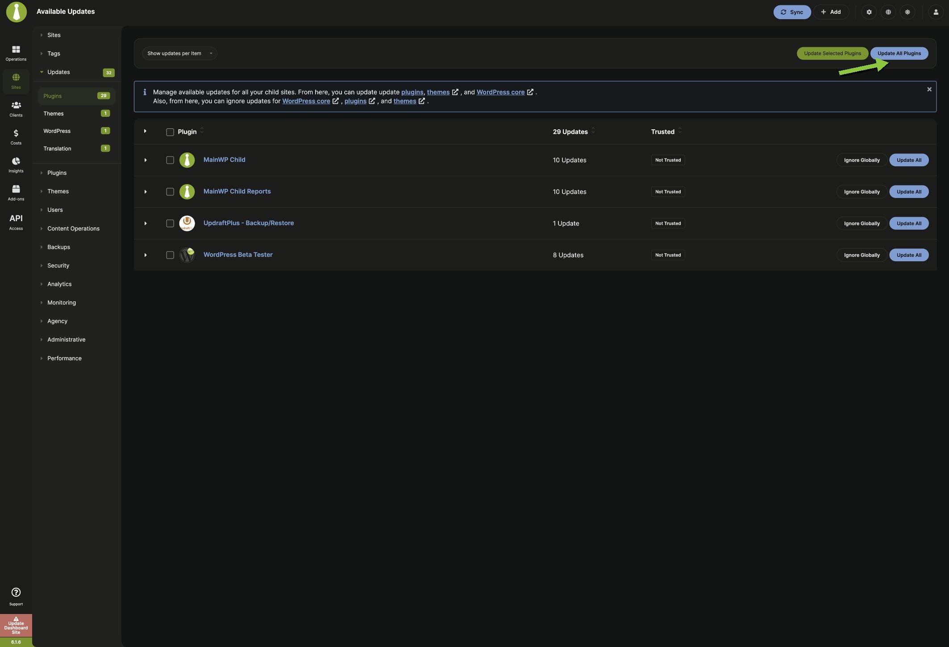
Task: Click Update Selected Plugins button
Action: pos(832,54)
